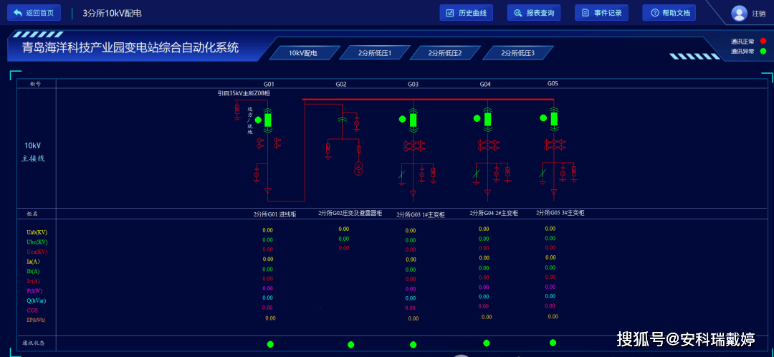The height and width of the screenshot is (357, 774).
Task: Click green status dot beside G01 breaker
Action: 258,120
